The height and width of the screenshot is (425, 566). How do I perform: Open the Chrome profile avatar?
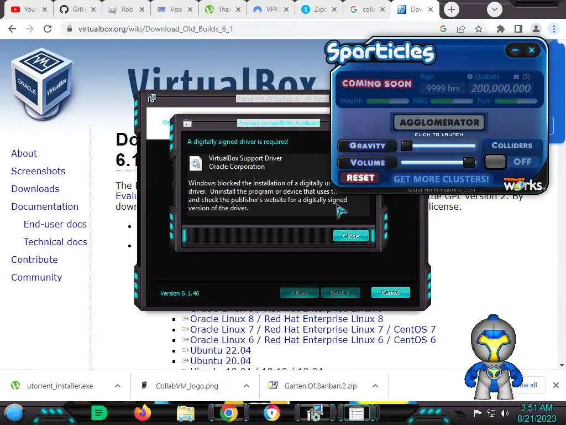(x=536, y=29)
